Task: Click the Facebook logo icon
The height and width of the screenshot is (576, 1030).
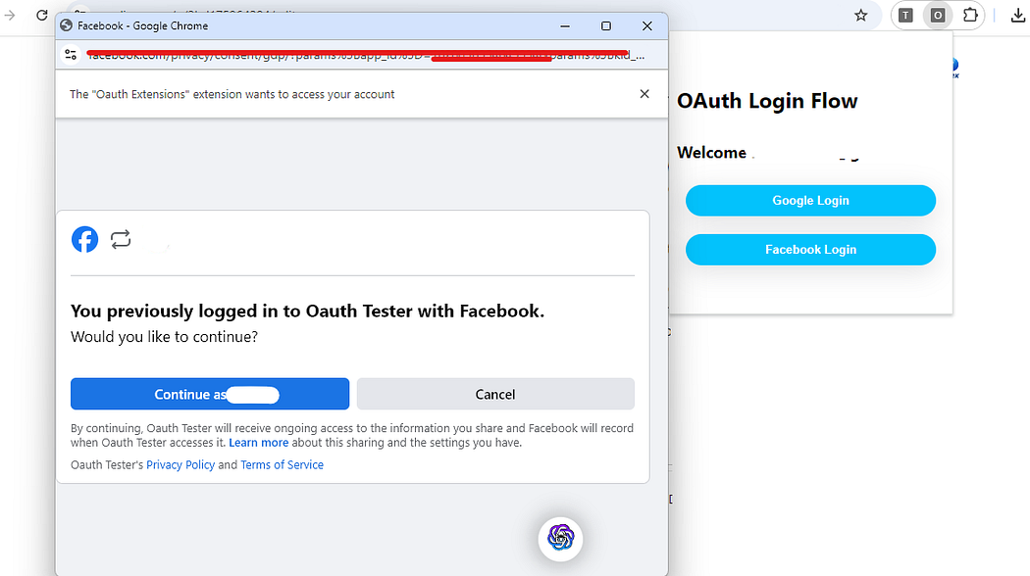Action: (x=84, y=239)
